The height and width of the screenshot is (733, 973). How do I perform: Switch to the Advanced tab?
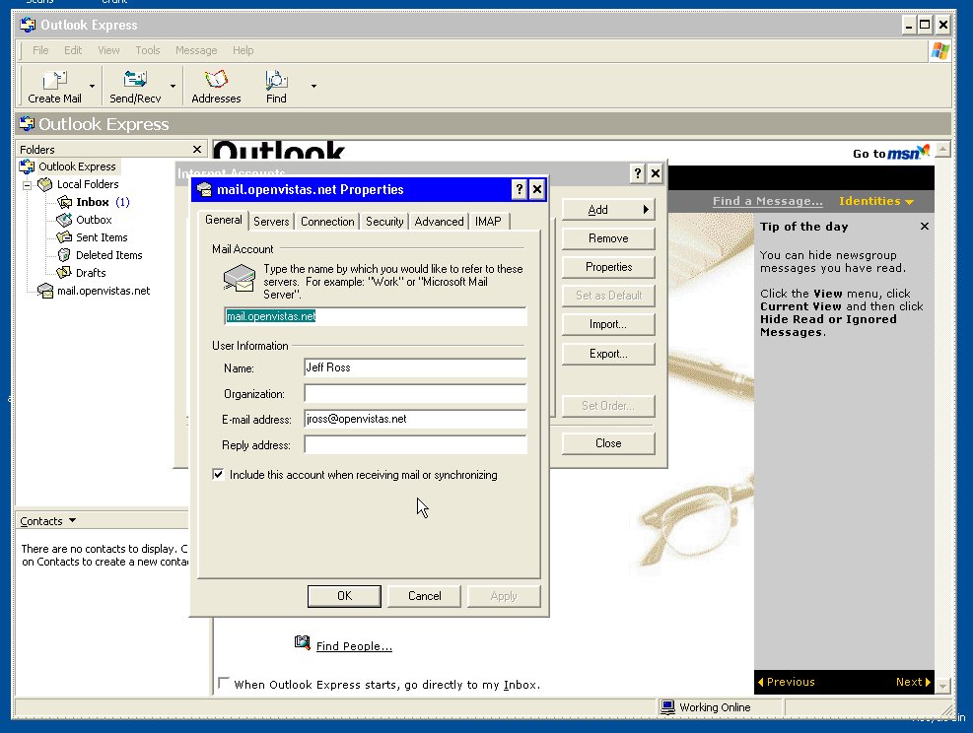click(x=439, y=222)
